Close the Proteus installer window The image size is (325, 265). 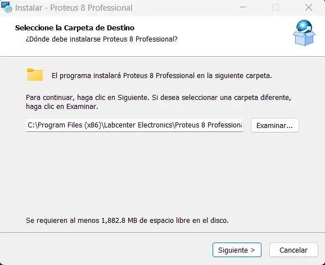point(309,7)
